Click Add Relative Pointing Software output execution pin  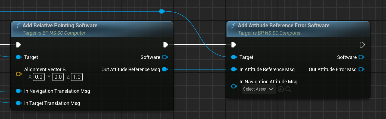[166, 44]
